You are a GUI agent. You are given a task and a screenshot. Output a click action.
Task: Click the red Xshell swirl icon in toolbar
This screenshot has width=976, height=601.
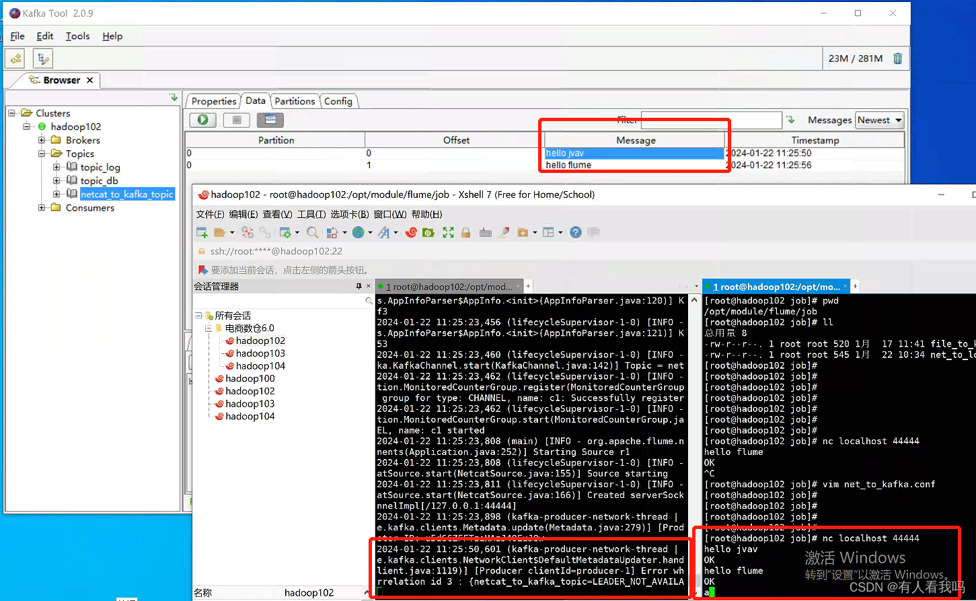pyautogui.click(x=411, y=232)
